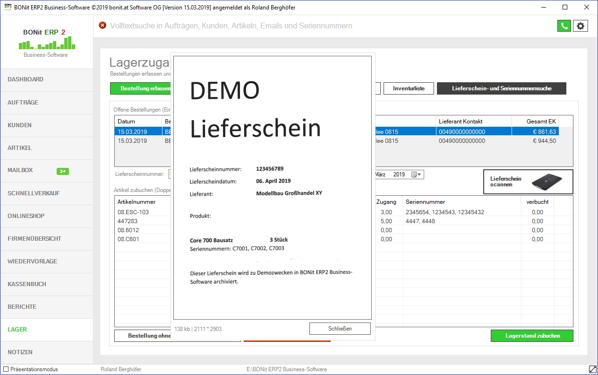Open ONLINESHOP section
The width and height of the screenshot is (598, 375).
click(x=46, y=216)
